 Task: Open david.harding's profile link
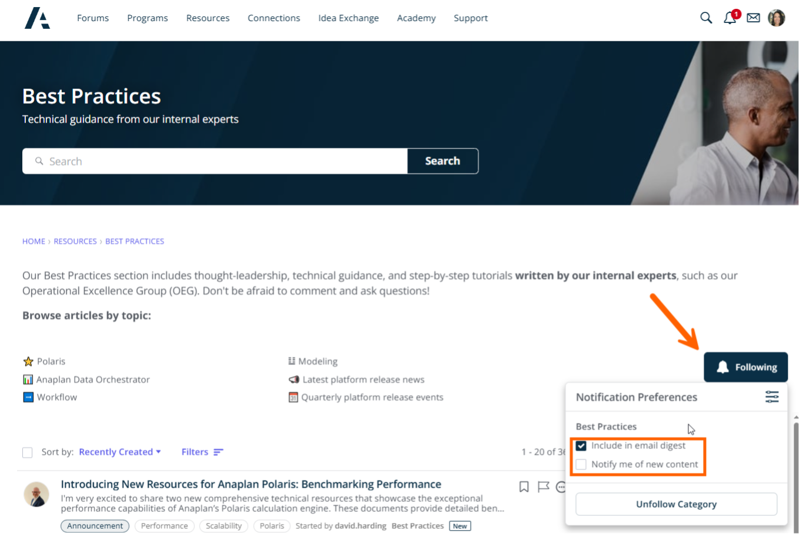[x=361, y=526]
